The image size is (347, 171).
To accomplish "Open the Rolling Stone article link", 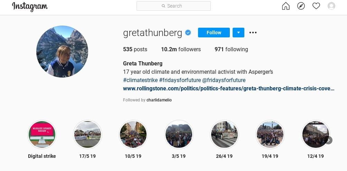I will coord(228,89).
